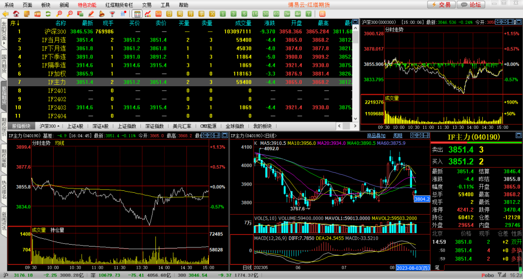523x279 pixels.
Task: Click the funnel filter icon
Action: coord(112,14)
